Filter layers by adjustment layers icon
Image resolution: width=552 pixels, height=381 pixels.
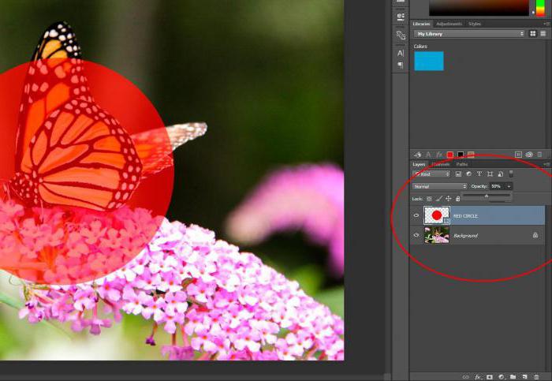click(468, 174)
